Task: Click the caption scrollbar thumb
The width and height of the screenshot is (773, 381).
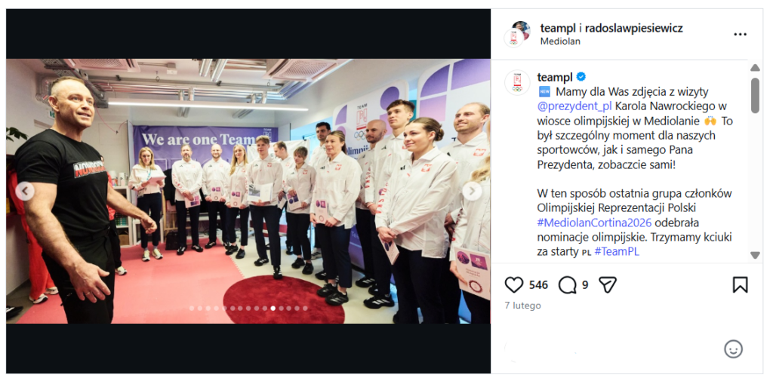Action: 755,96
